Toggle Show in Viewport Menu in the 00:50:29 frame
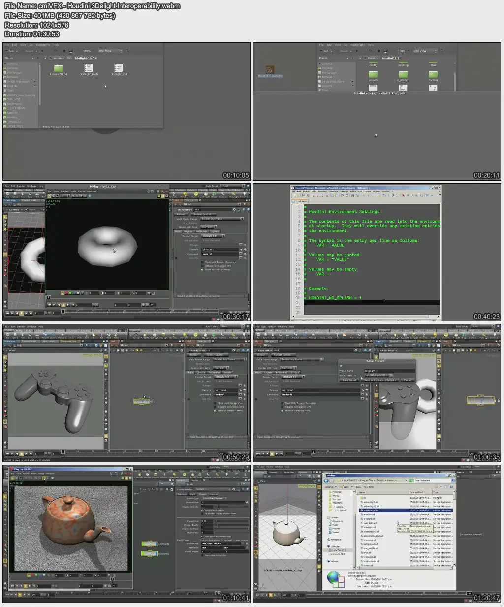 coord(216,410)
